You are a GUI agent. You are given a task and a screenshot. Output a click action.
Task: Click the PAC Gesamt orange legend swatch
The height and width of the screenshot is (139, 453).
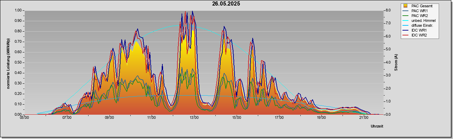pos(406,6)
